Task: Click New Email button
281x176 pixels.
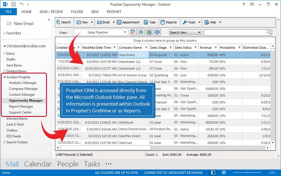Action: coord(20,24)
